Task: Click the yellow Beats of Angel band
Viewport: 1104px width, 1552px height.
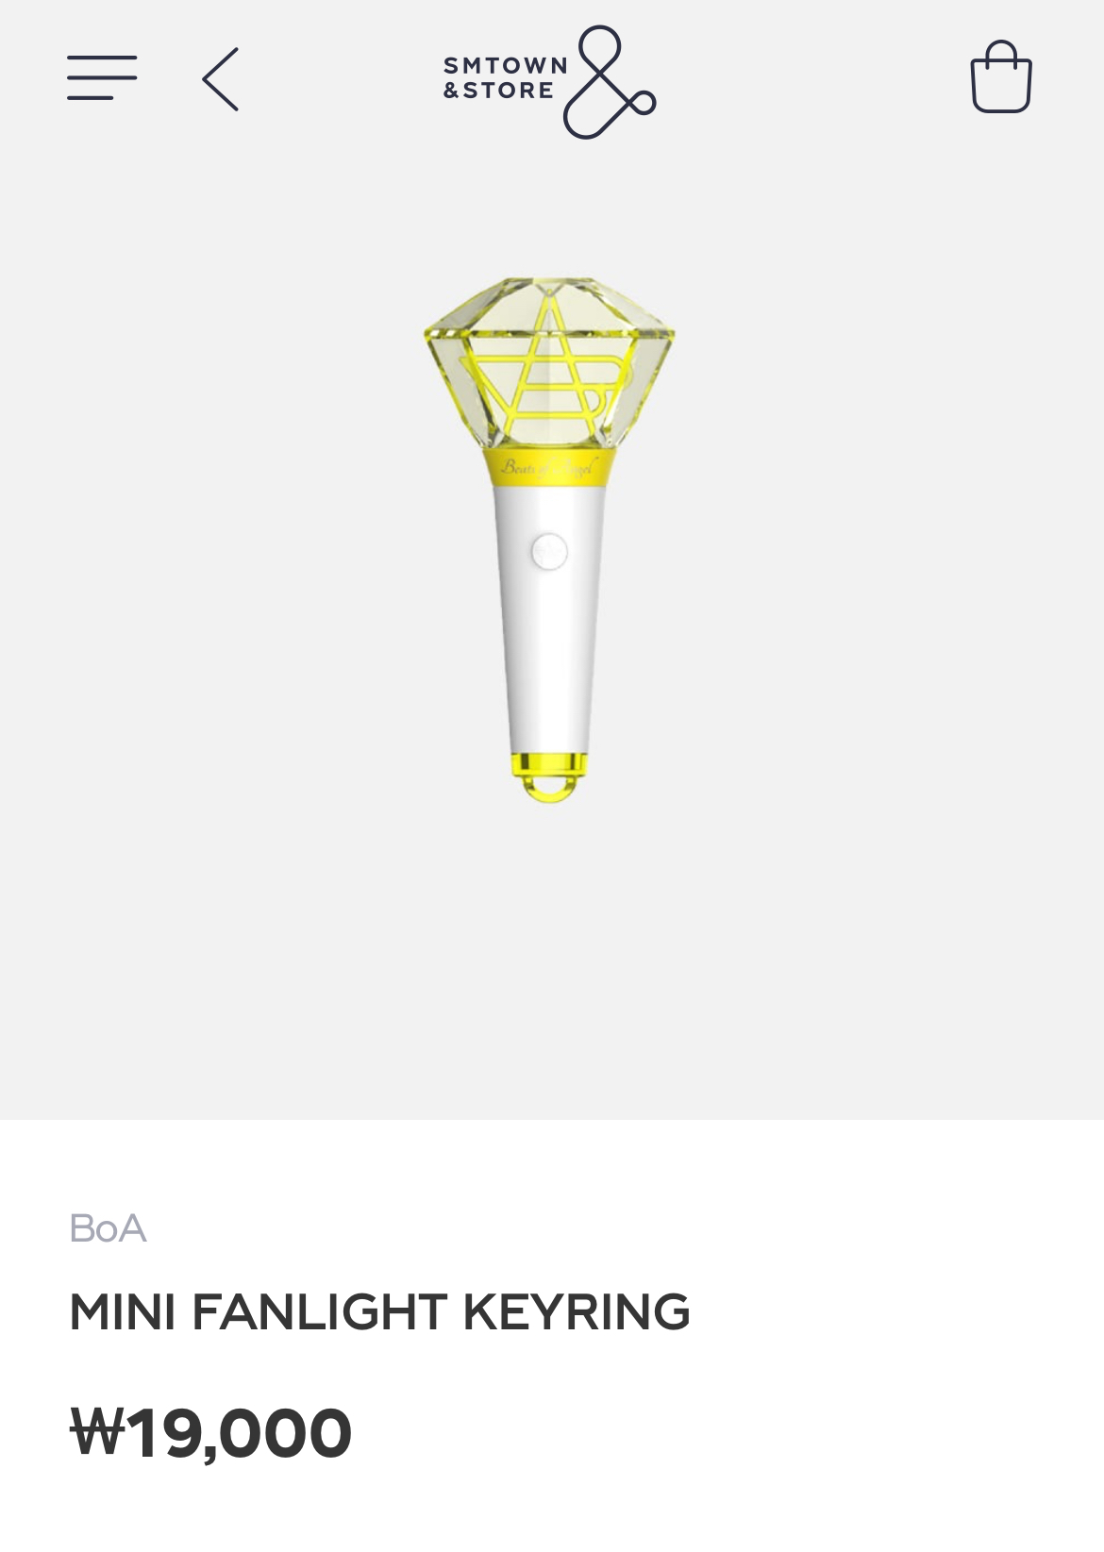Action: click(550, 466)
